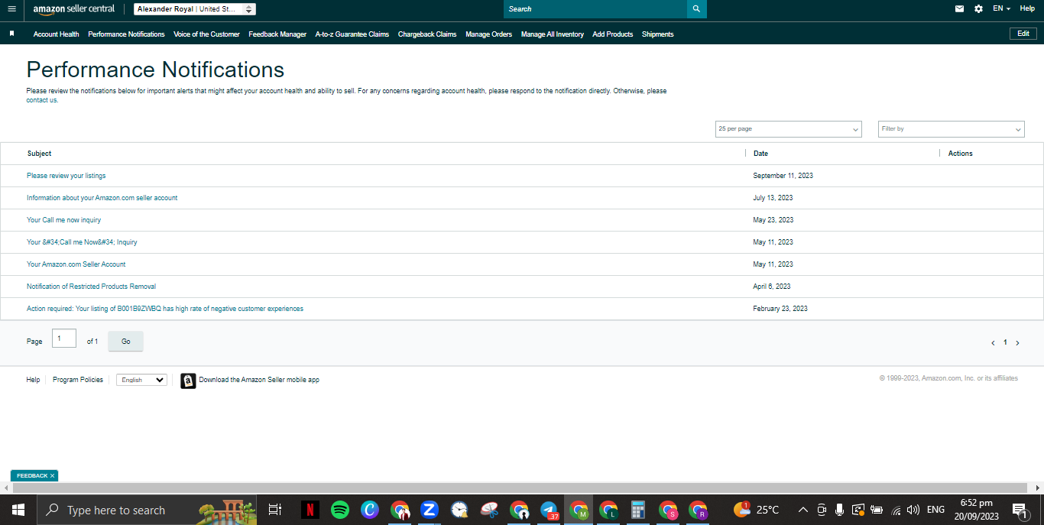Click the Wi-Fi network icon
1044x525 pixels.
click(896, 510)
